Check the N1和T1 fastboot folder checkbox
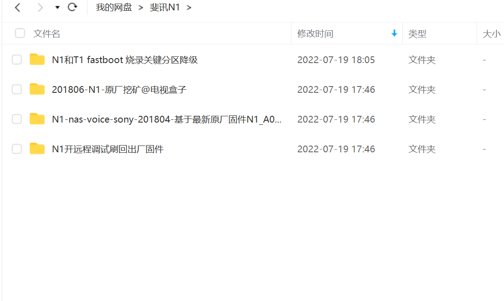The width and height of the screenshot is (504, 301). [17, 59]
